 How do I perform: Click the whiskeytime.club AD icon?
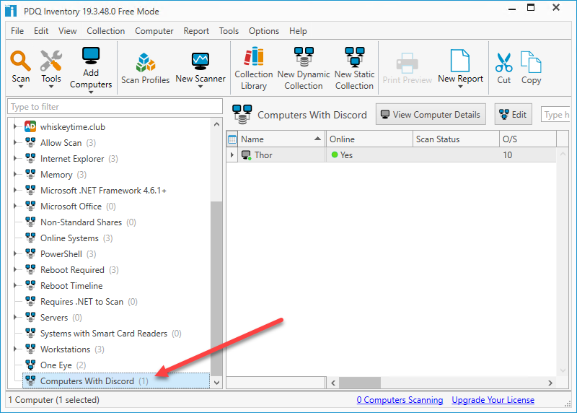30,127
